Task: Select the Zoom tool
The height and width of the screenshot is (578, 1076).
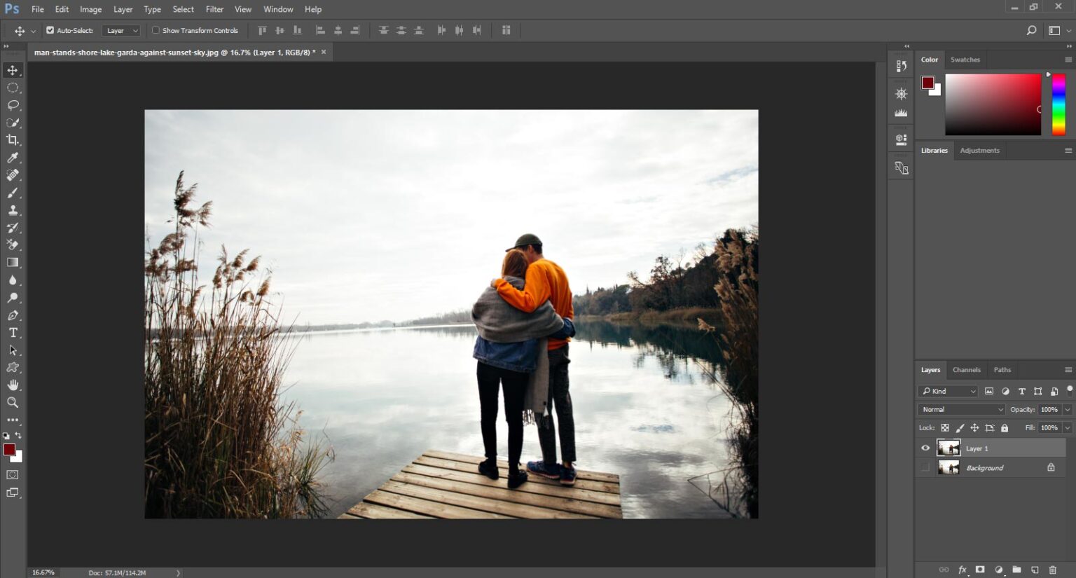Action: click(x=12, y=402)
